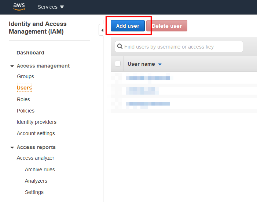Open Roles from the sidebar

click(23, 99)
